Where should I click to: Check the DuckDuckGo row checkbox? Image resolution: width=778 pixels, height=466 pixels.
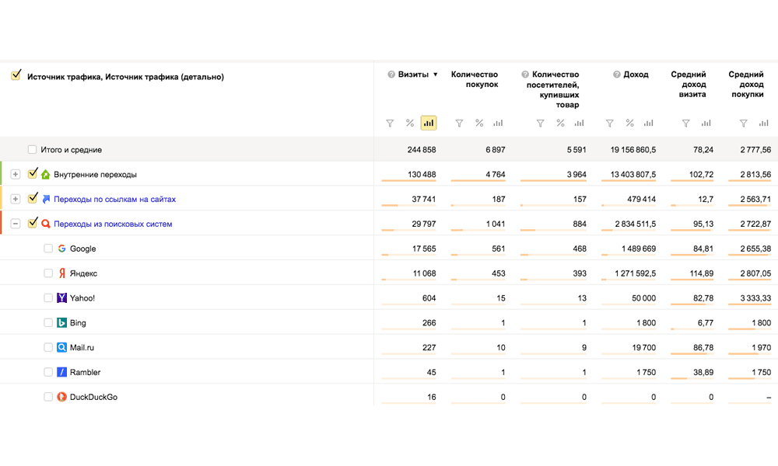click(48, 397)
